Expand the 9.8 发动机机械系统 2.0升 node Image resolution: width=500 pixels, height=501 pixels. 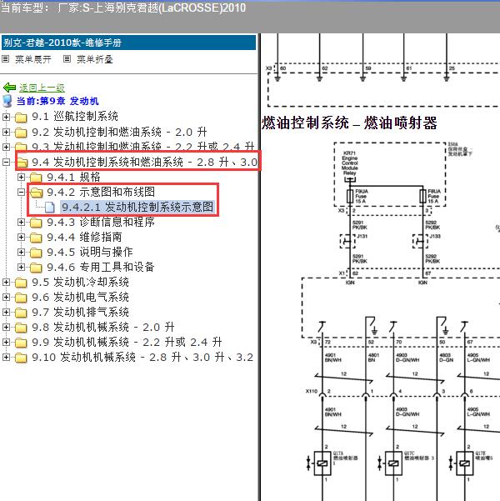pyautogui.click(x=6, y=327)
